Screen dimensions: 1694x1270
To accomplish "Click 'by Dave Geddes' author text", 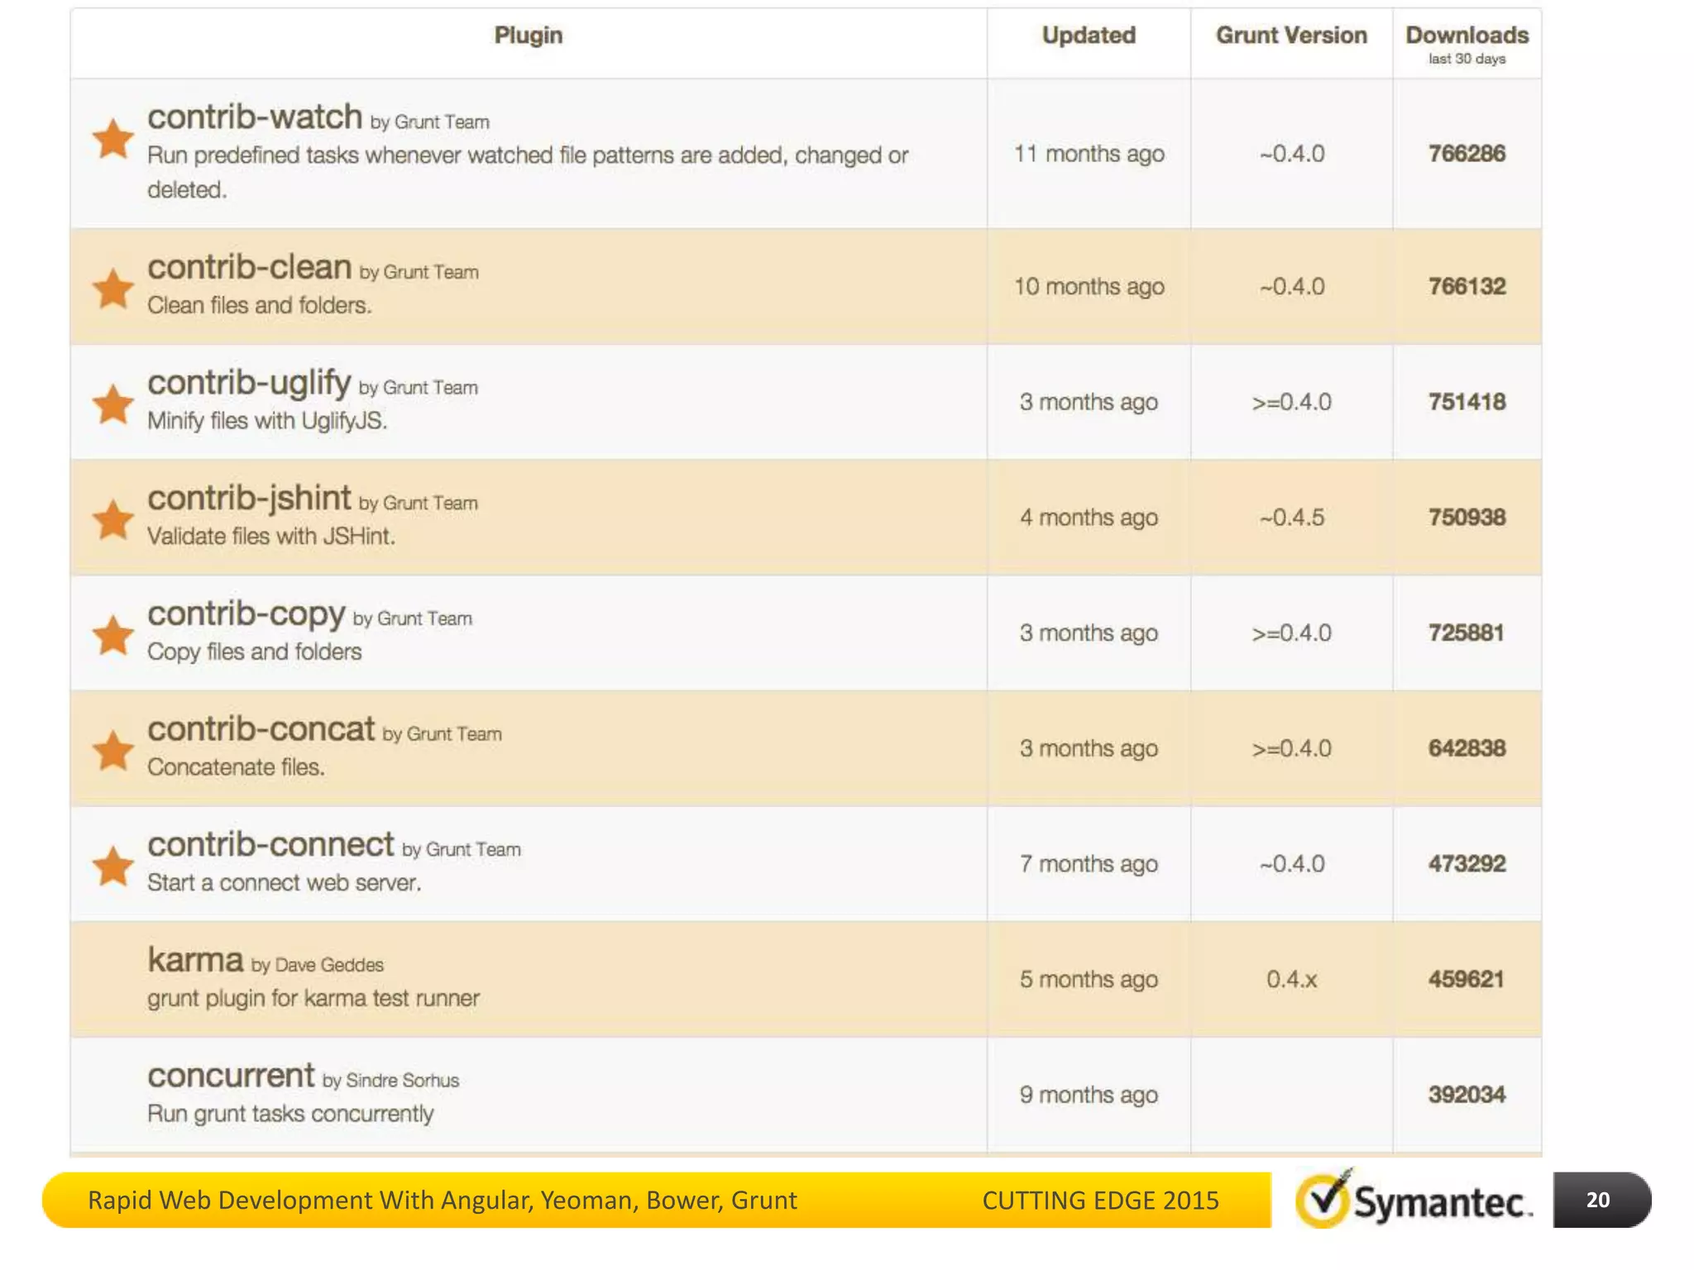I will (x=318, y=965).
